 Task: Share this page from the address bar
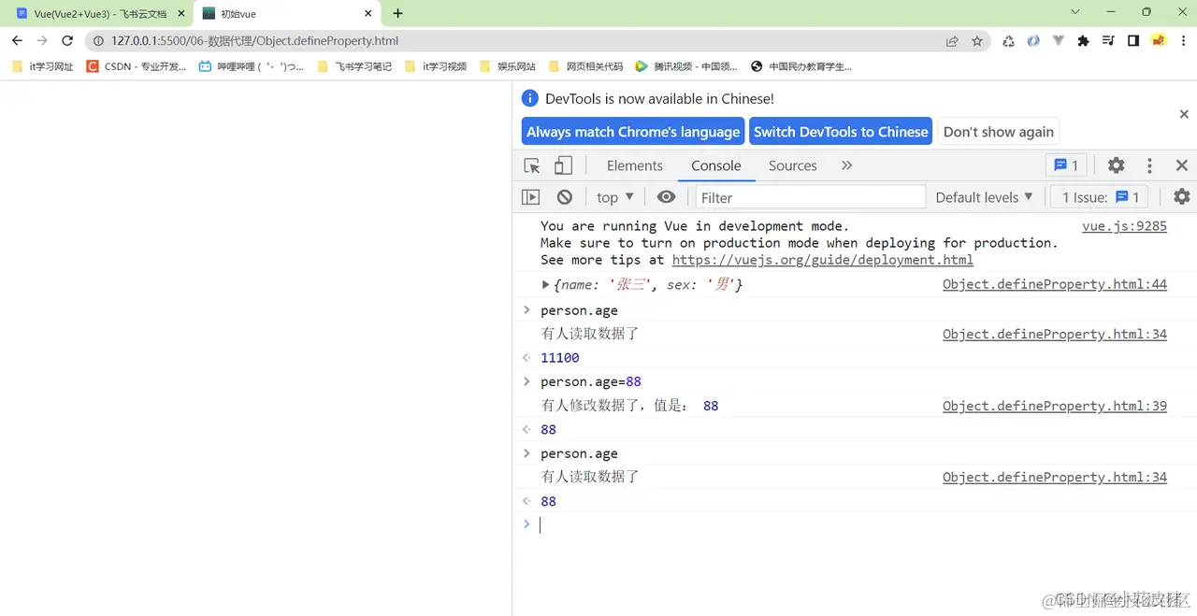pos(952,41)
